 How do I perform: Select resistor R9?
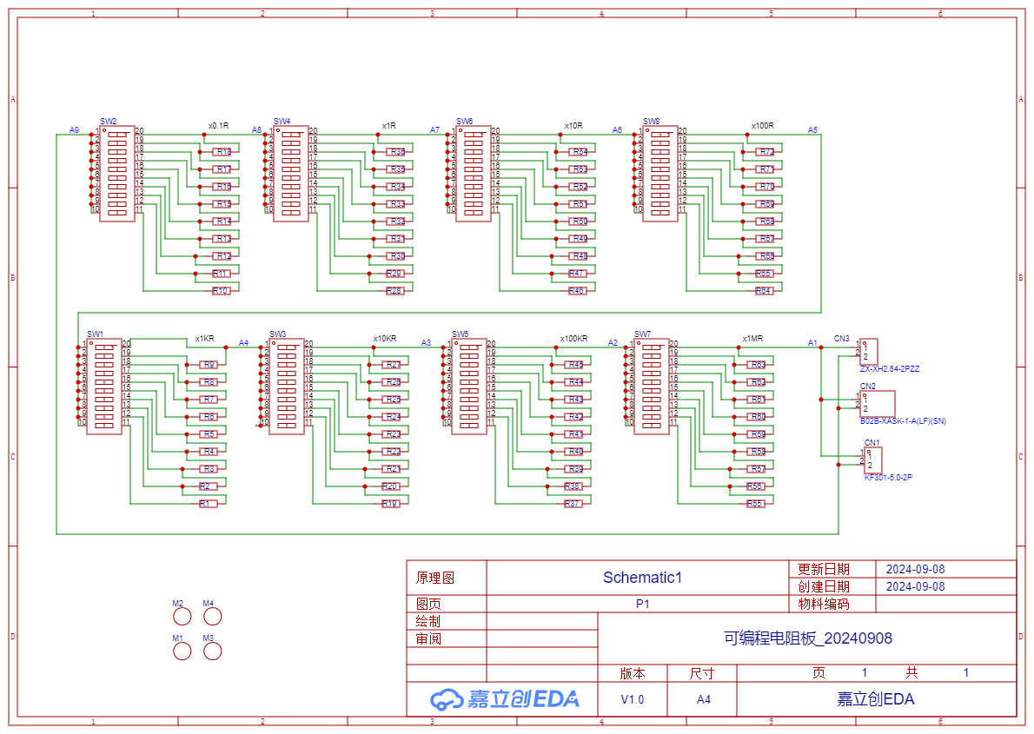[x=209, y=365]
